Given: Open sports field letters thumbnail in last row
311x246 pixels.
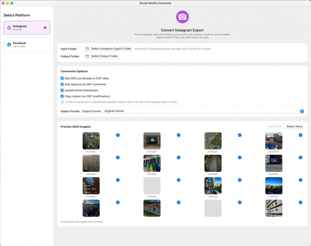Looking at the screenshot, I should coord(152,208).
